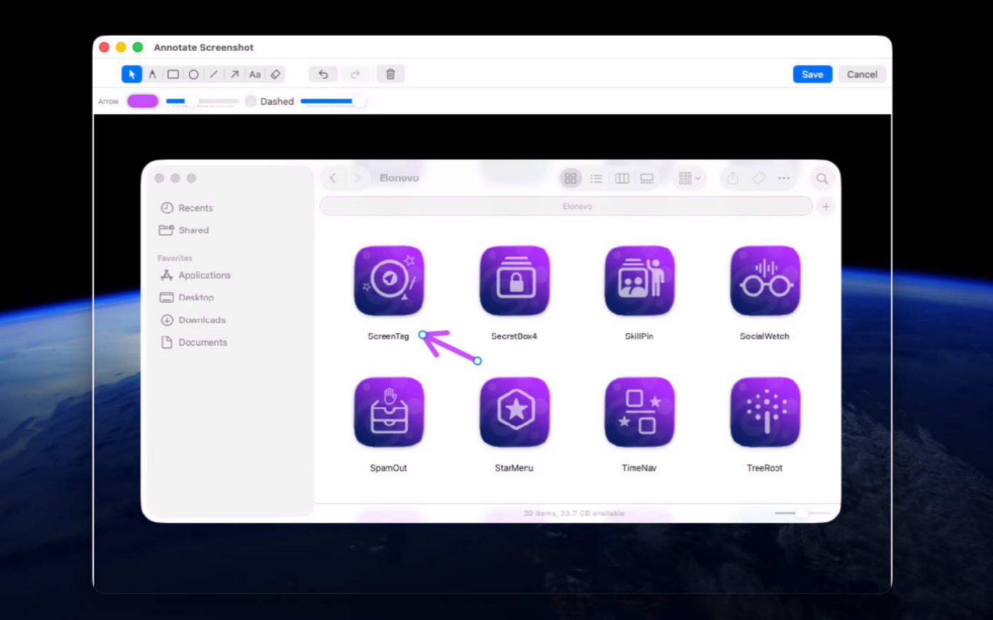Screen dimensions: 993x620
Task: Switch Finder to gallery view
Action: [x=647, y=179]
